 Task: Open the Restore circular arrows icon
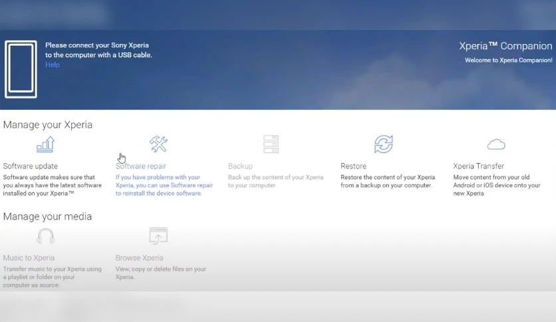[383, 144]
